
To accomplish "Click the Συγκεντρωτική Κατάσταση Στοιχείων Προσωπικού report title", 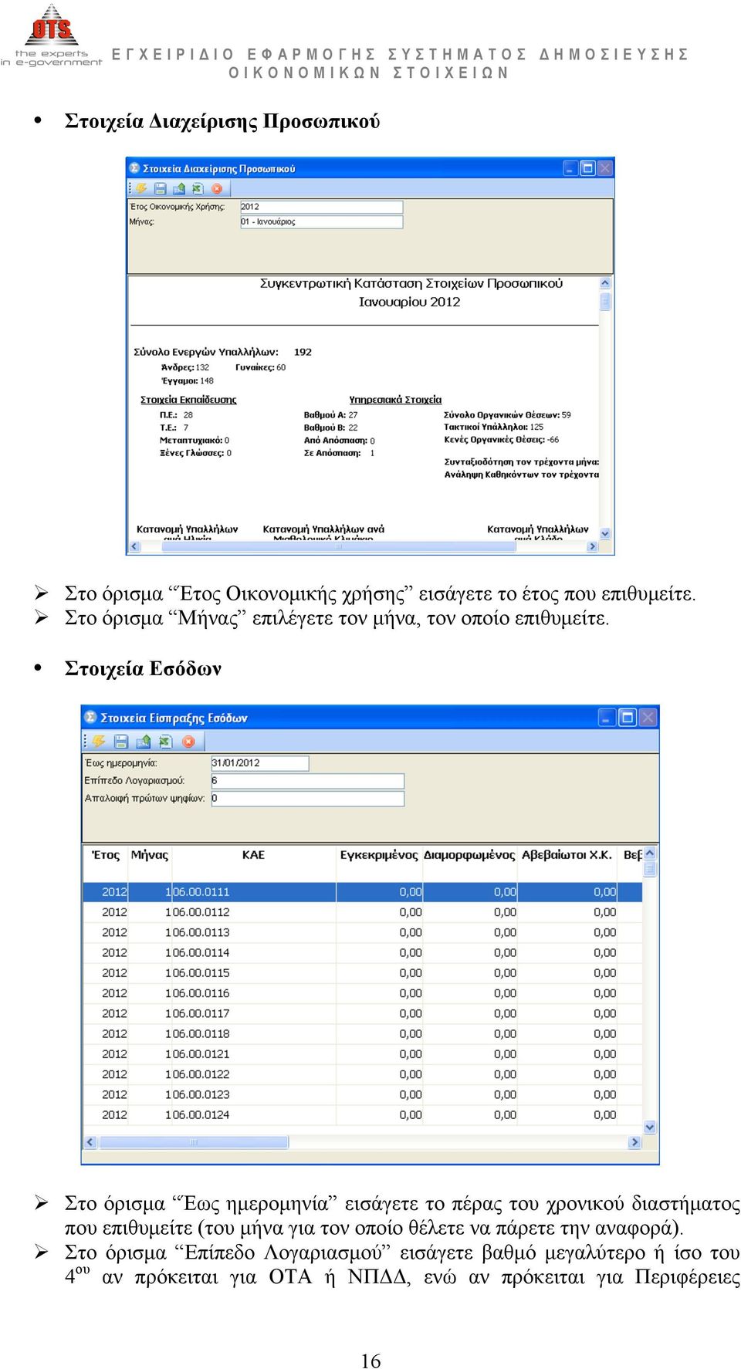I will [x=411, y=283].
